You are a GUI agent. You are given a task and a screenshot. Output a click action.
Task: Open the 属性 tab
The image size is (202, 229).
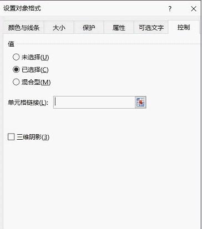(119, 28)
